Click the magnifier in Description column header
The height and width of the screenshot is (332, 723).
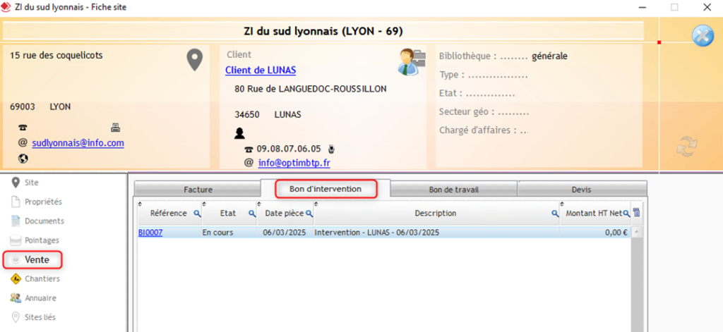[x=555, y=214]
